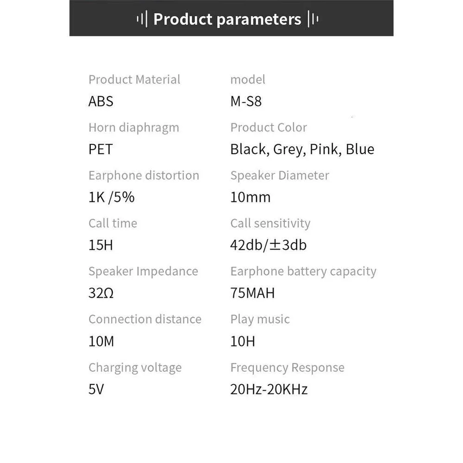Click the 10H play music value
The height and width of the screenshot is (463, 463).
243,342
